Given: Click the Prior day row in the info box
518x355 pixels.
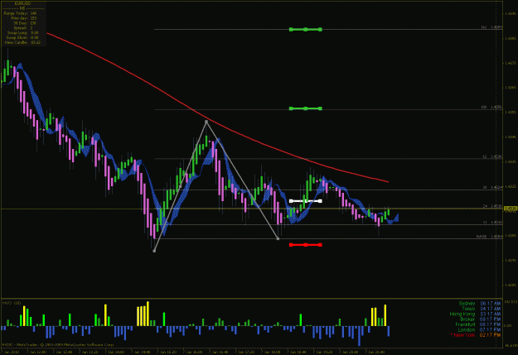Looking at the screenshot, I should pos(24,18).
